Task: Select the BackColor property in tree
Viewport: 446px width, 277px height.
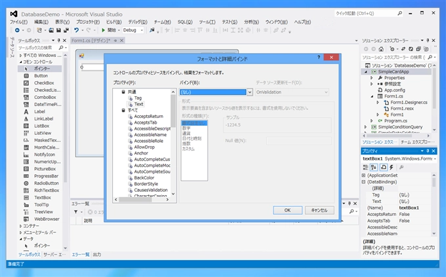Action: pos(144,177)
